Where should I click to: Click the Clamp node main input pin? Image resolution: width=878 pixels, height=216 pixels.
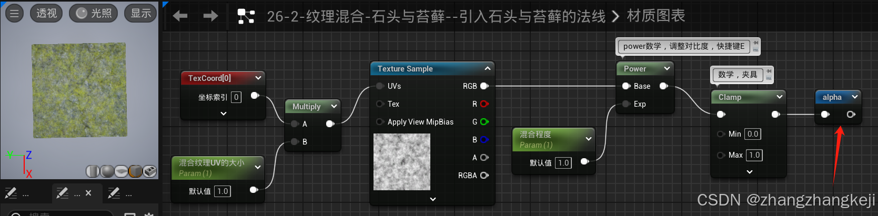(x=721, y=115)
